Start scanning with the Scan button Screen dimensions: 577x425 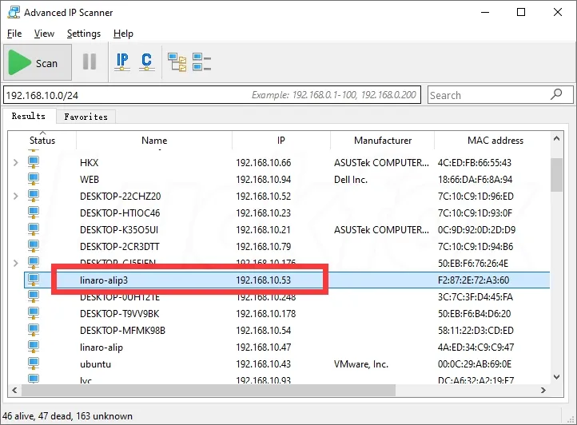38,62
